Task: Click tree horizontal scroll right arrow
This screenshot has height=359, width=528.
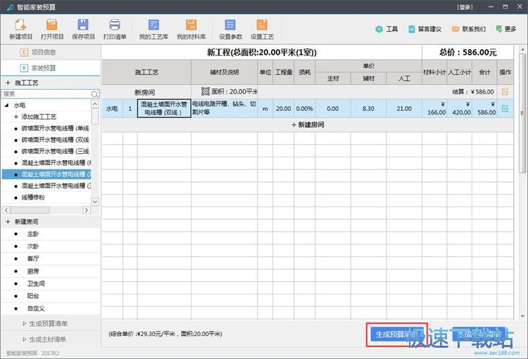Action: pyautogui.click(x=87, y=210)
